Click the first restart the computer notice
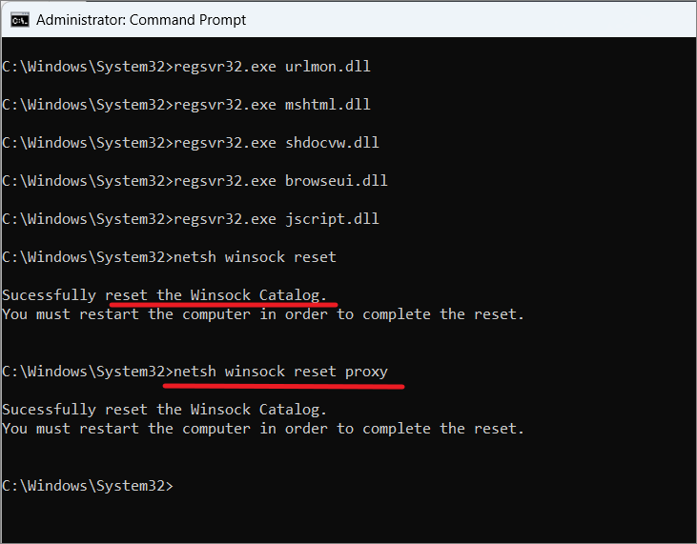Image resolution: width=697 pixels, height=544 pixels. (263, 314)
